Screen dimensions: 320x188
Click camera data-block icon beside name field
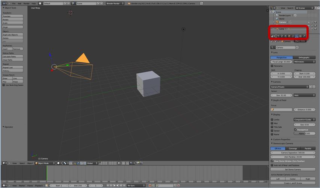point(272,47)
